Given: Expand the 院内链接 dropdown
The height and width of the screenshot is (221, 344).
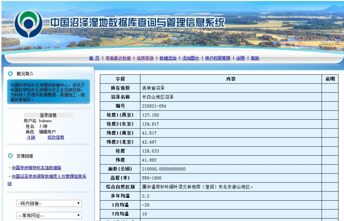Looking at the screenshot, I should click(49, 203).
